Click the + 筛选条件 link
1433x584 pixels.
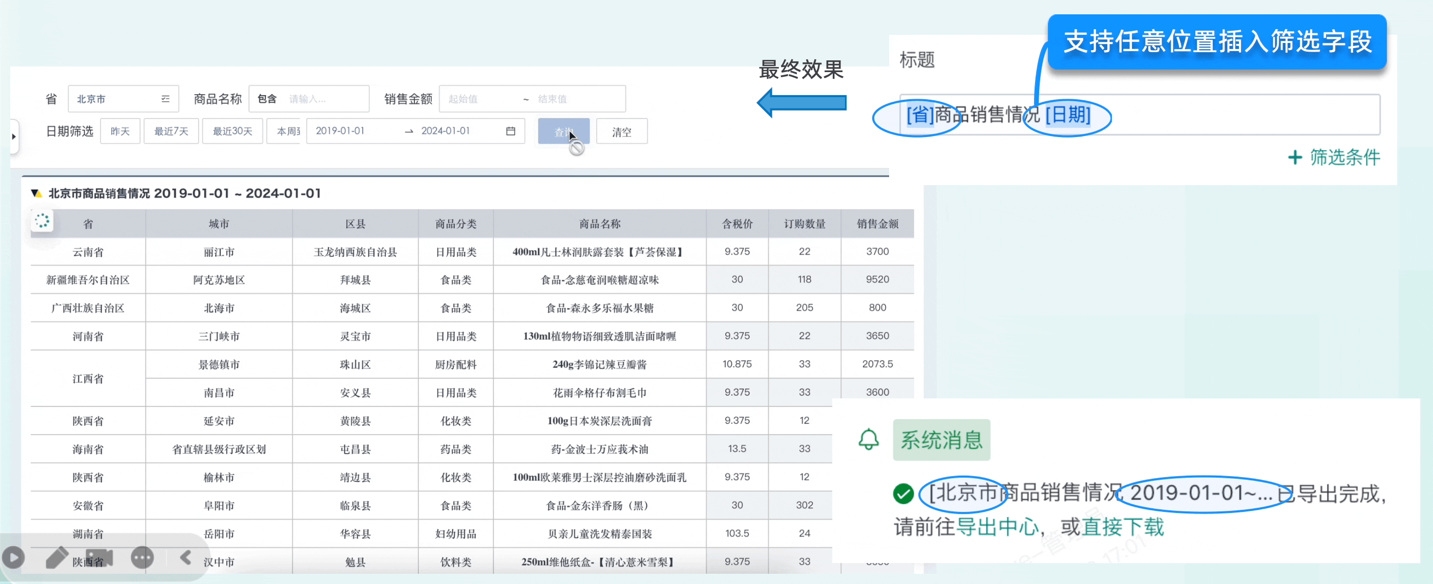[1334, 158]
